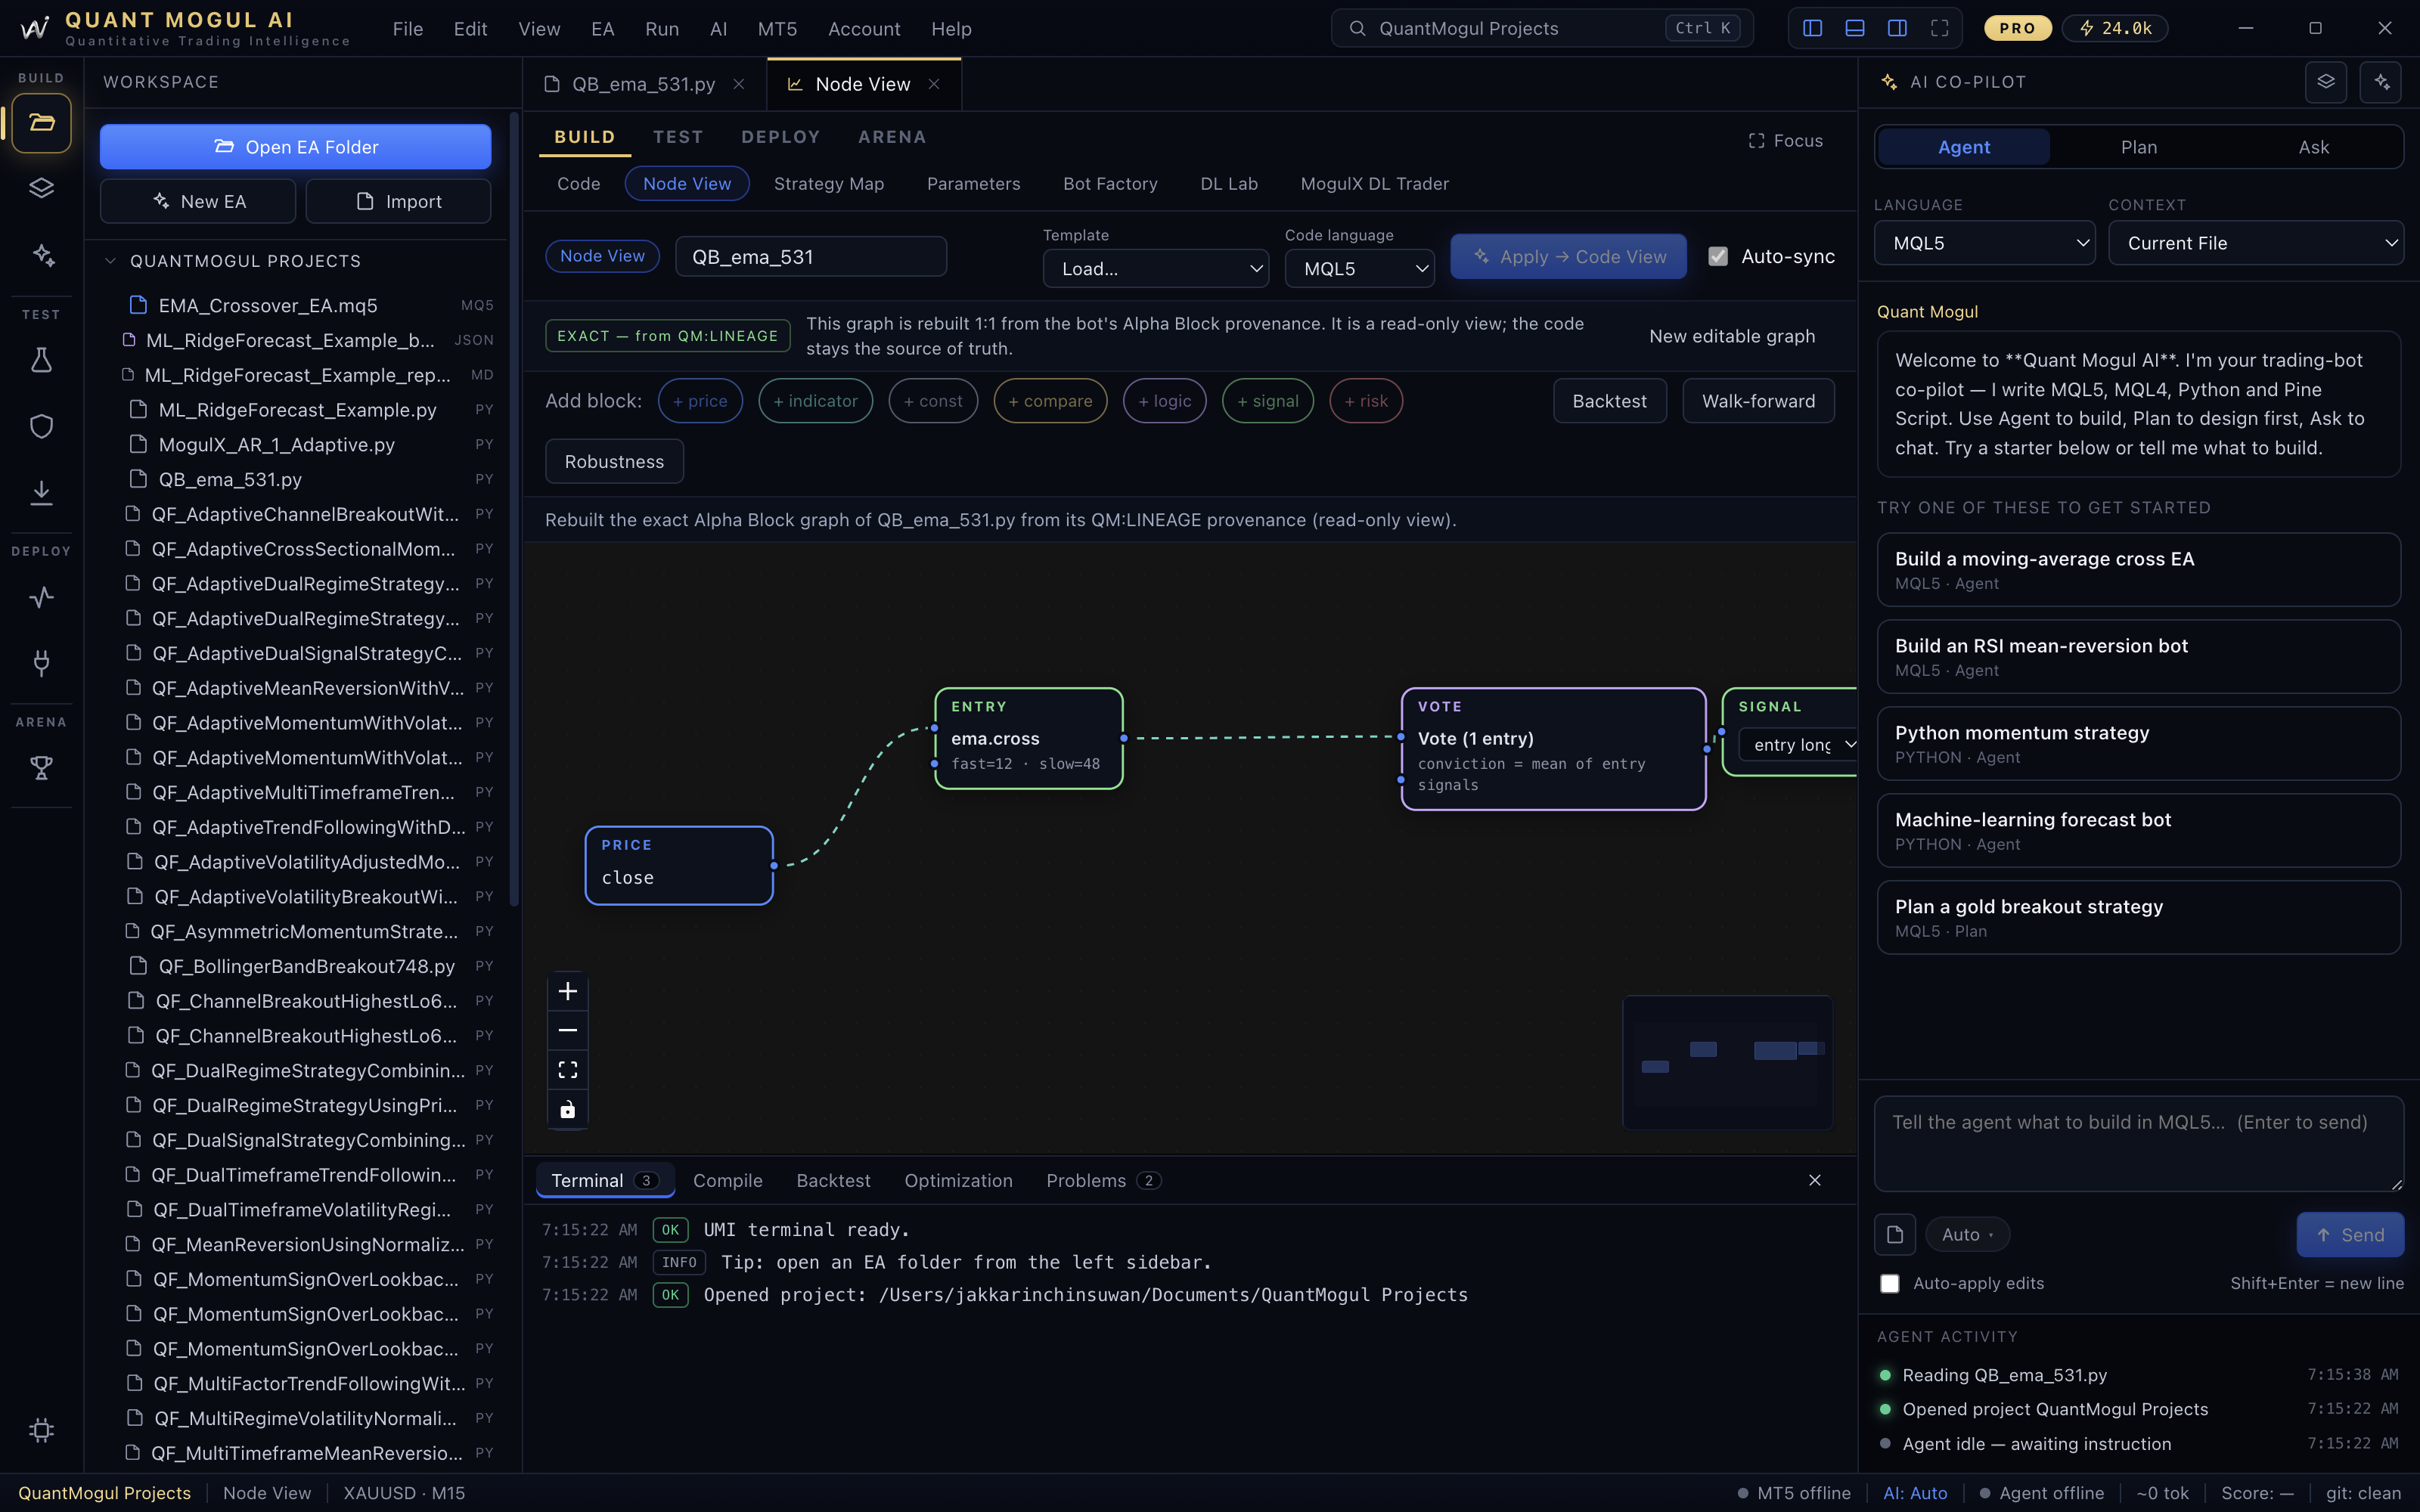Switch Co-Pilot to Ask mode
Image resolution: width=2420 pixels, height=1512 pixels.
point(2314,147)
